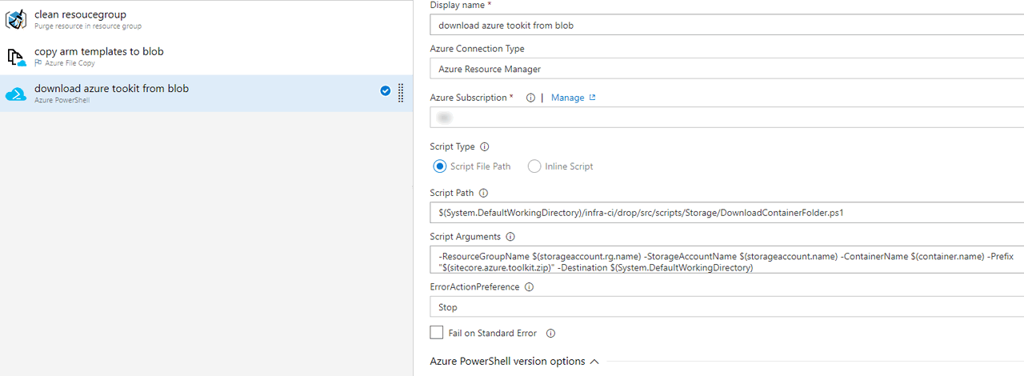Click the info icon beside Script Arguments

pos(510,237)
